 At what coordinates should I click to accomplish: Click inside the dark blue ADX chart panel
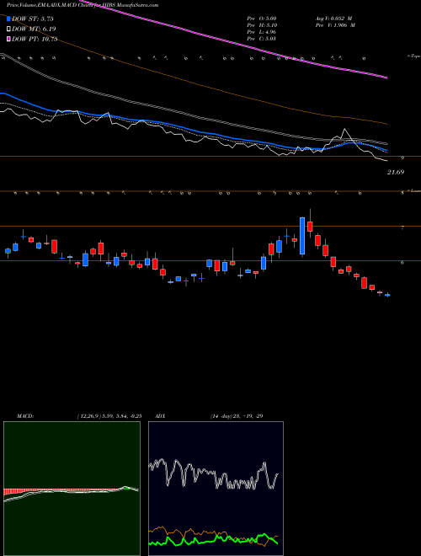click(x=216, y=488)
